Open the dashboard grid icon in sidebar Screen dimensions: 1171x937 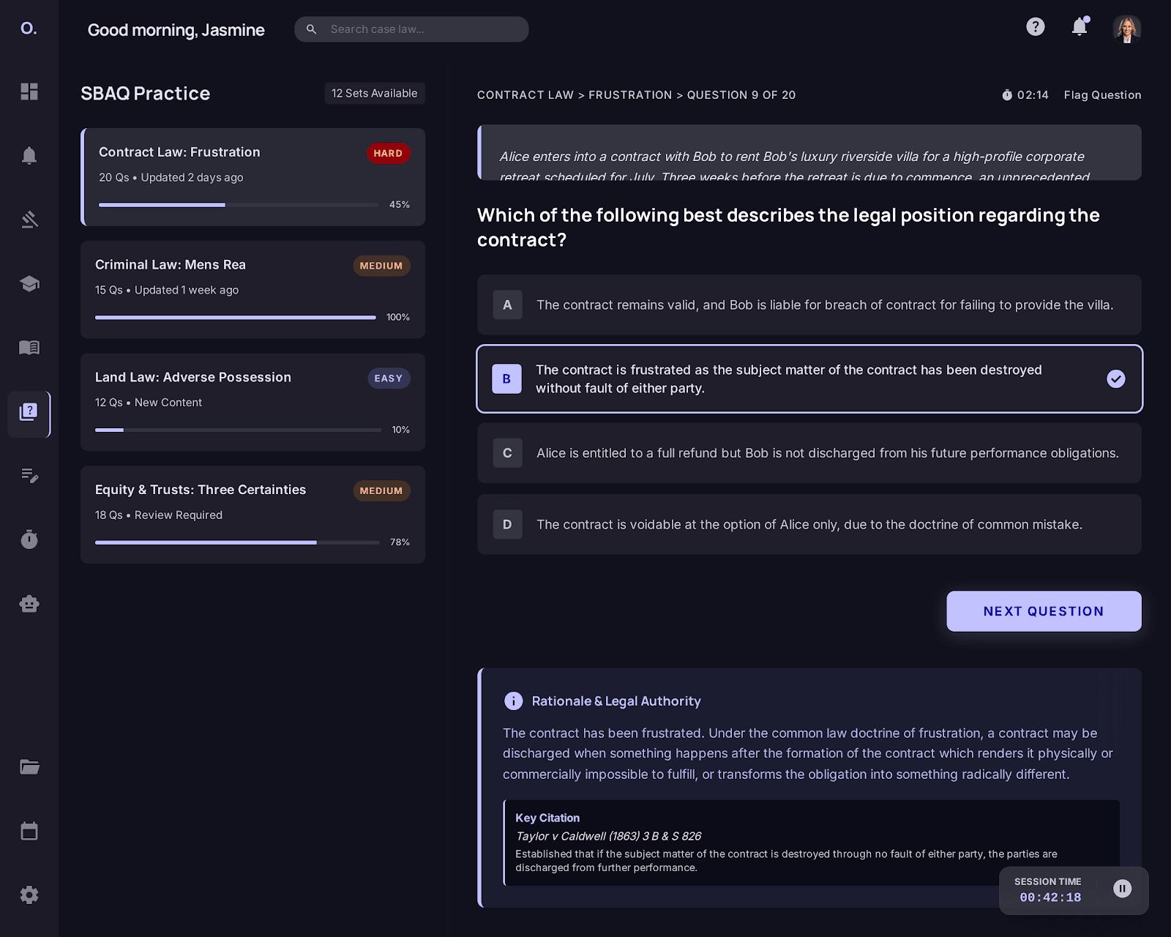(x=29, y=92)
